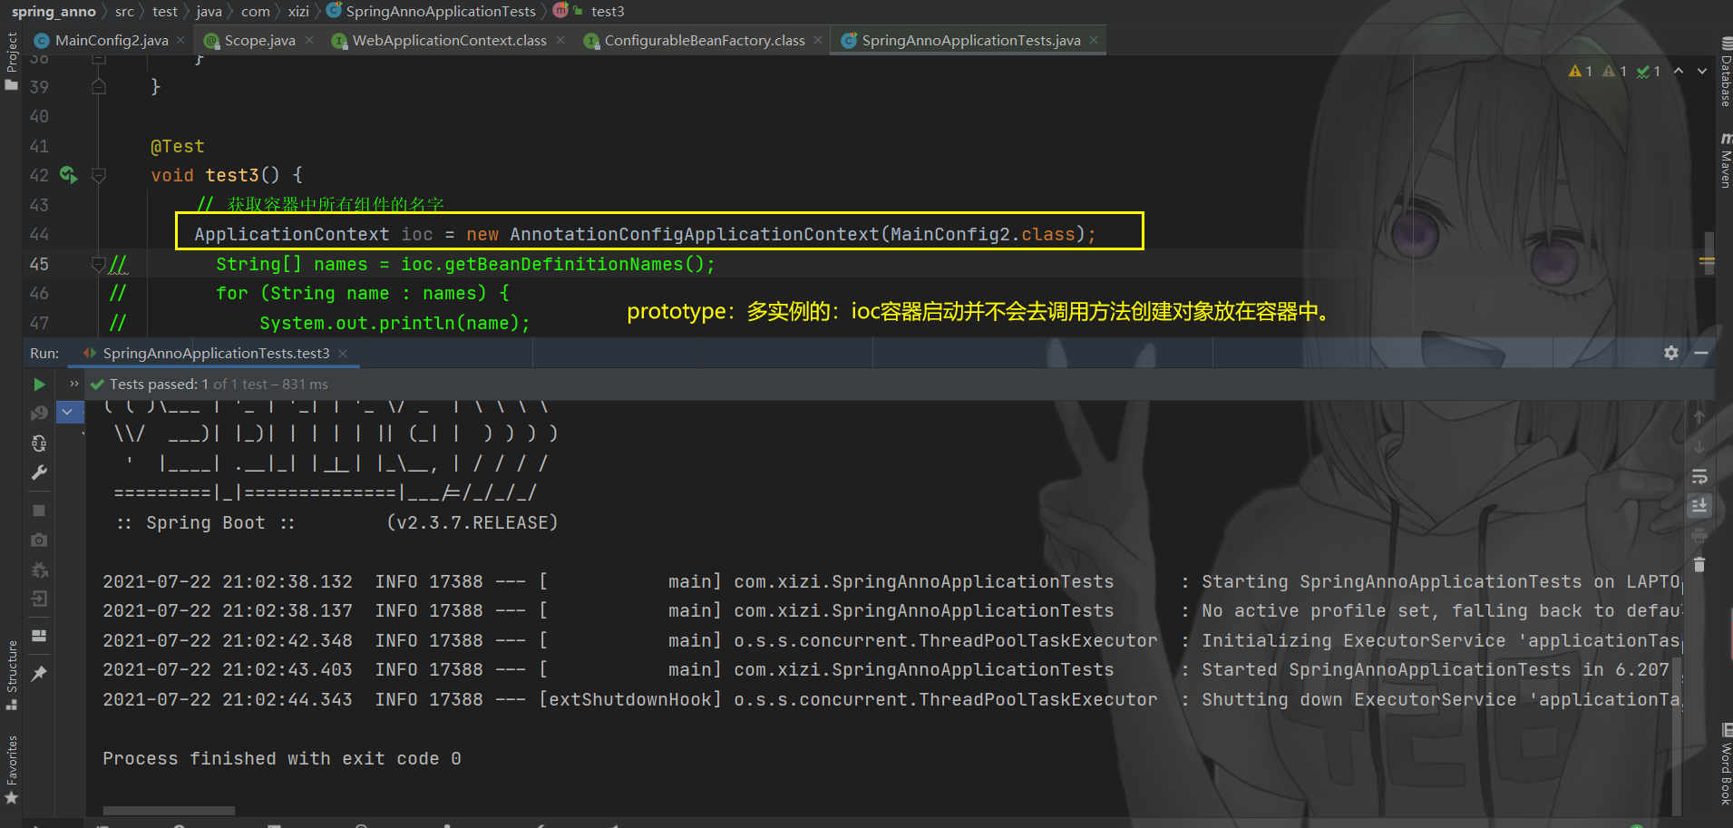Expand the double-chevron in test results toolbar
1733x828 pixels.
pos(74,384)
